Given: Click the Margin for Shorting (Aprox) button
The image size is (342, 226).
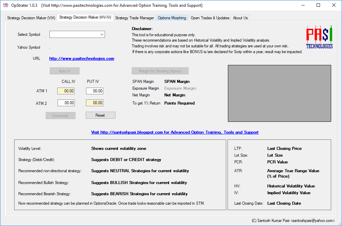Looking at the screenshot, I should click(160, 71).
